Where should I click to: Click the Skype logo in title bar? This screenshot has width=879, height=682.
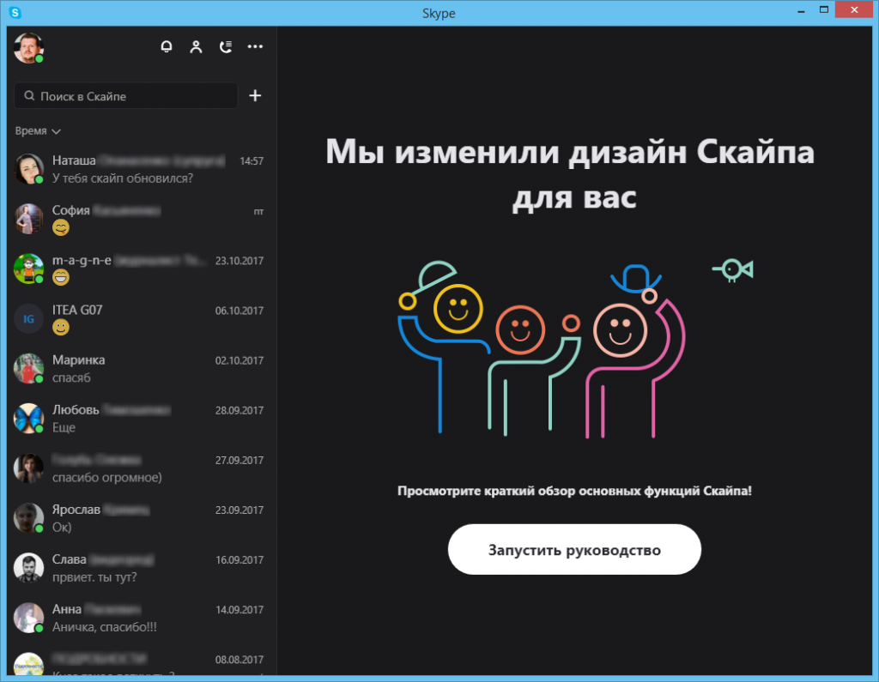coord(15,12)
